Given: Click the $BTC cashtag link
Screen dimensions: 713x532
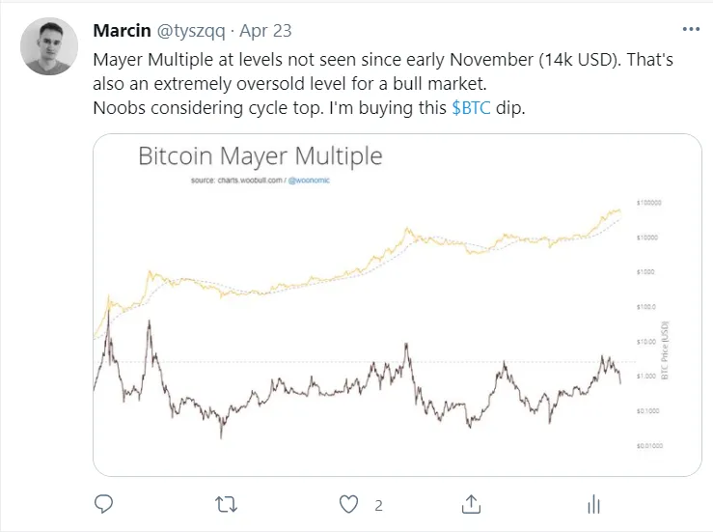Looking at the screenshot, I should point(472,108).
